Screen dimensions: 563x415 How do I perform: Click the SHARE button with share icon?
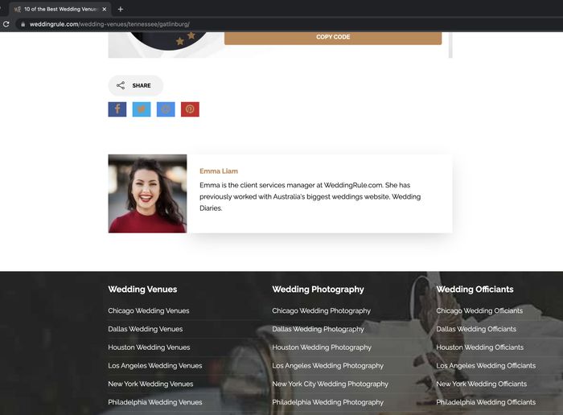(x=135, y=85)
